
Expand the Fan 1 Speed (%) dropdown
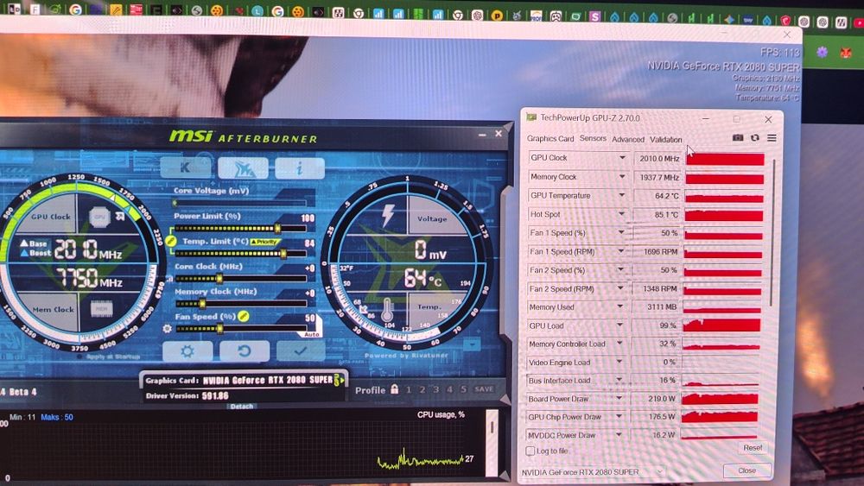tap(621, 233)
